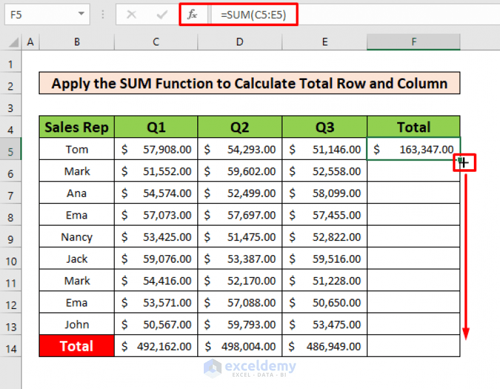
Task: Select the cell with name 'Jack'
Action: (x=77, y=258)
